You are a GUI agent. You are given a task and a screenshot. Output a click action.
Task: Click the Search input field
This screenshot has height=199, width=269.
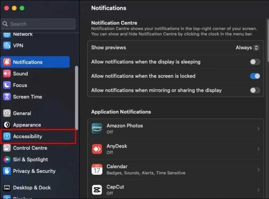(39, 24)
